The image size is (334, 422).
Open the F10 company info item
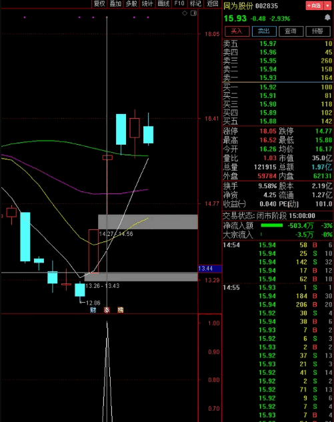(179, 3)
